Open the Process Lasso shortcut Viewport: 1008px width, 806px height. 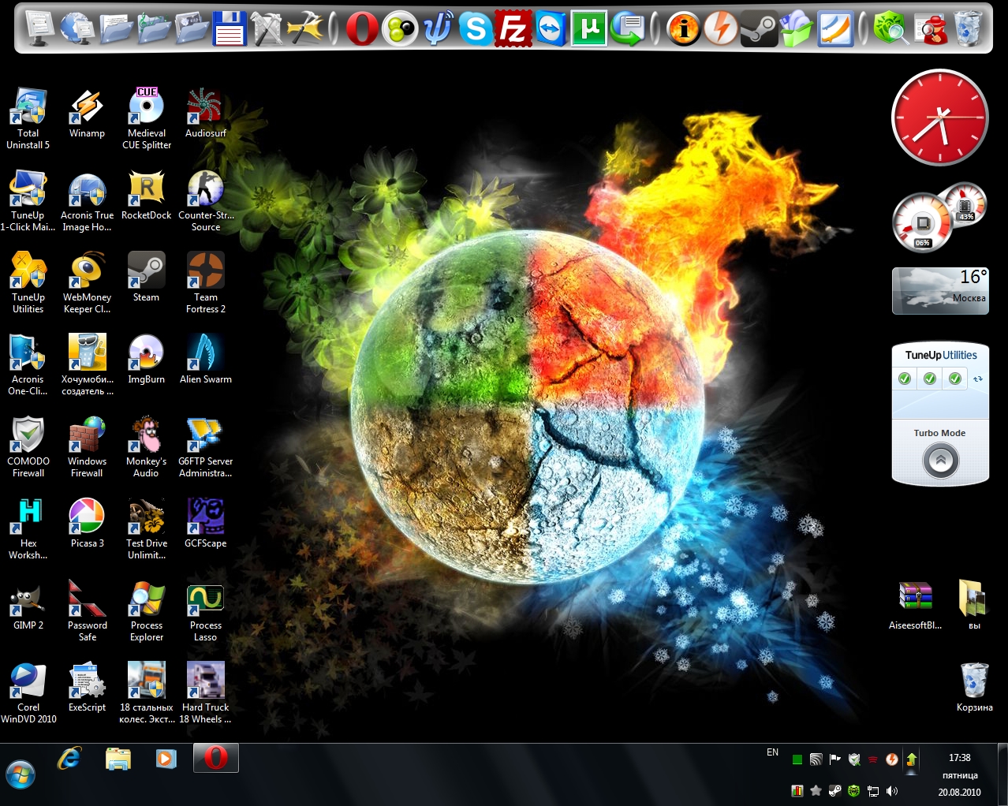click(206, 611)
